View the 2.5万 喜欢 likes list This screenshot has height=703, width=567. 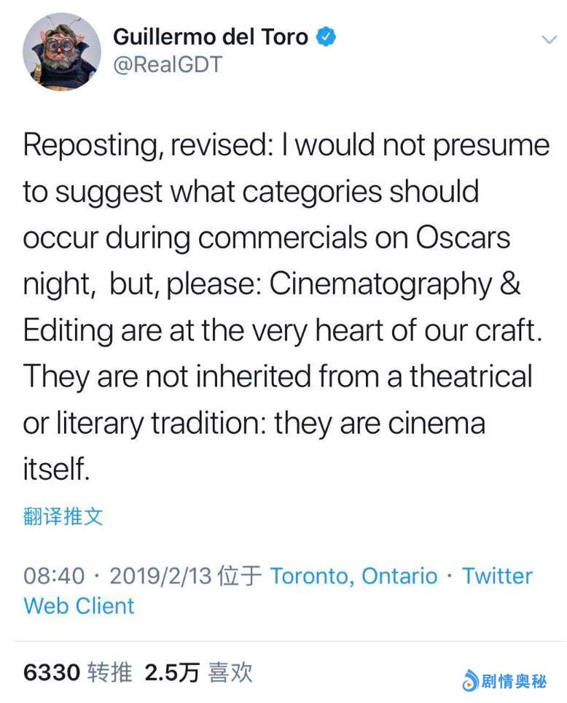pyautogui.click(x=198, y=672)
